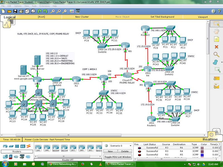Add a Complex PDU open envelope
Screen dimensions: 223x167
click(x=216, y=86)
